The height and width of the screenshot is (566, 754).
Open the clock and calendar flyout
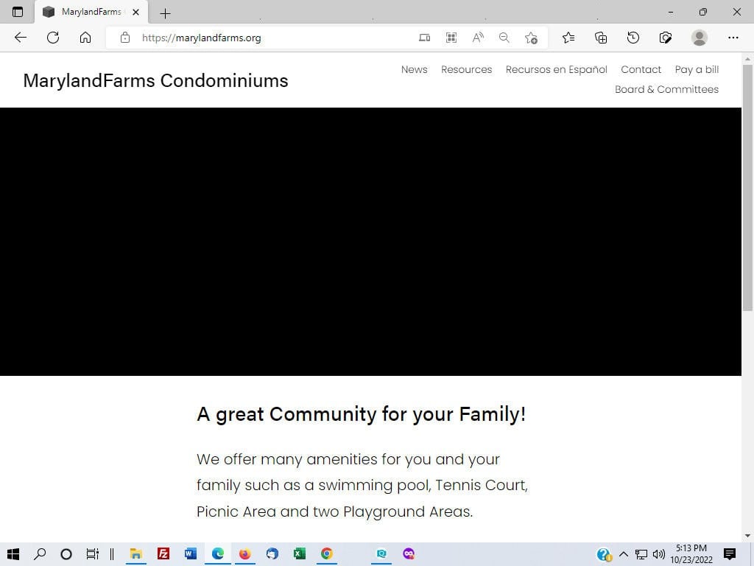point(691,554)
